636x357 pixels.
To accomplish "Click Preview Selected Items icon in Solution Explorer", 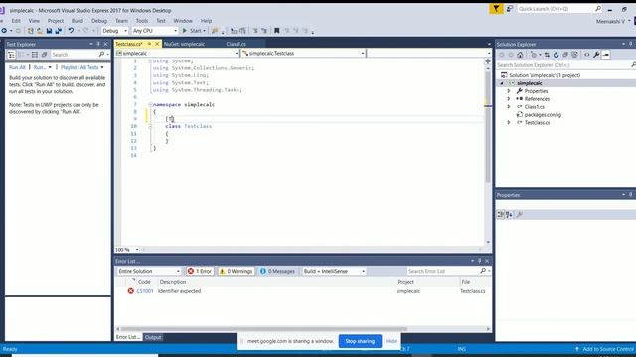I will tap(606, 55).
